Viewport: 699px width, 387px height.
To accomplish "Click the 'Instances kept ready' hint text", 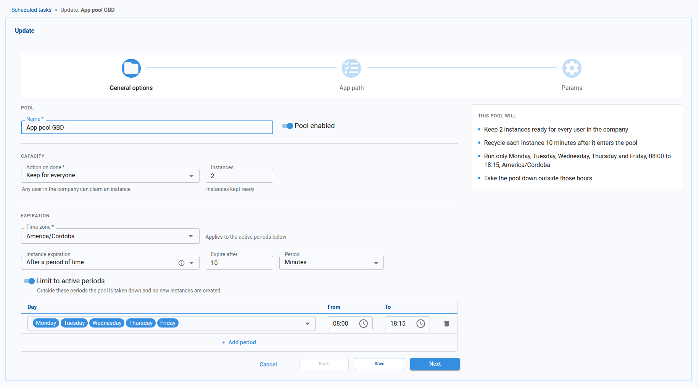I will click(x=230, y=189).
